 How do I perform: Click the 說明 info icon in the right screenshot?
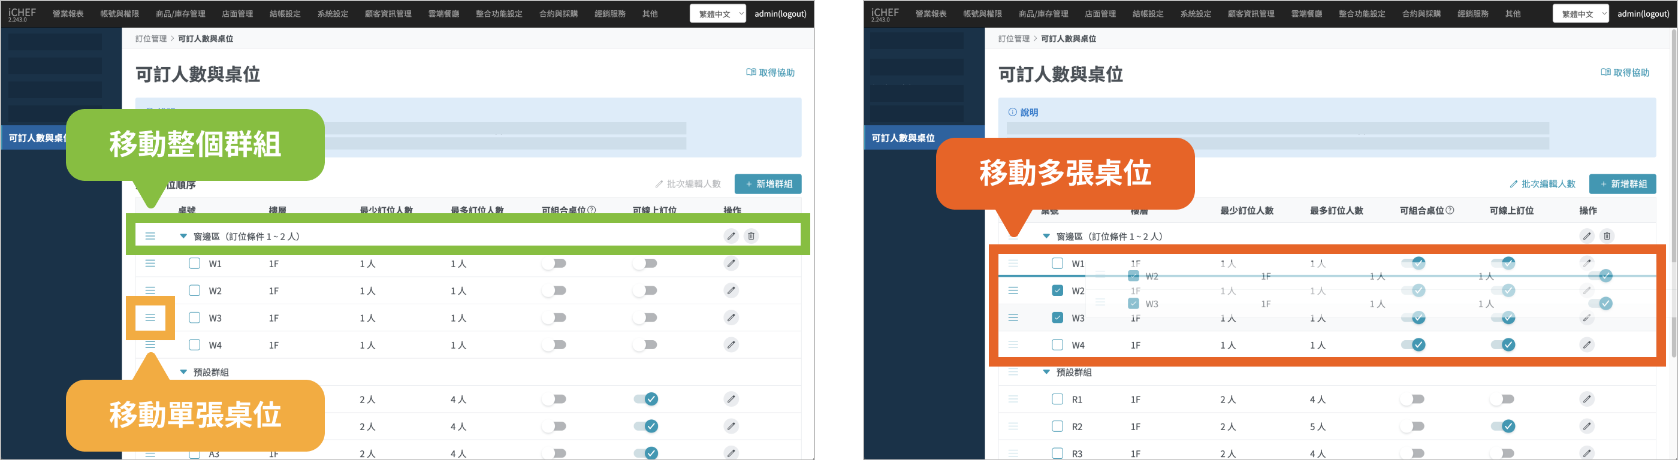click(x=1012, y=113)
